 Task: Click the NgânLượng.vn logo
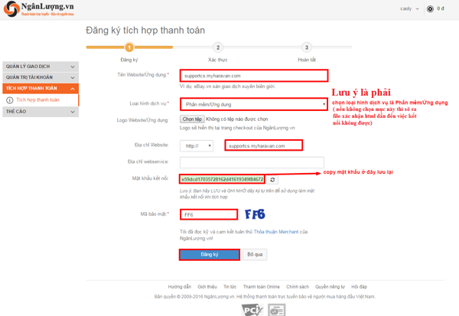39,9
